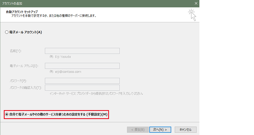Click the 次へ(N) button
The image size is (254, 135).
[160, 130]
